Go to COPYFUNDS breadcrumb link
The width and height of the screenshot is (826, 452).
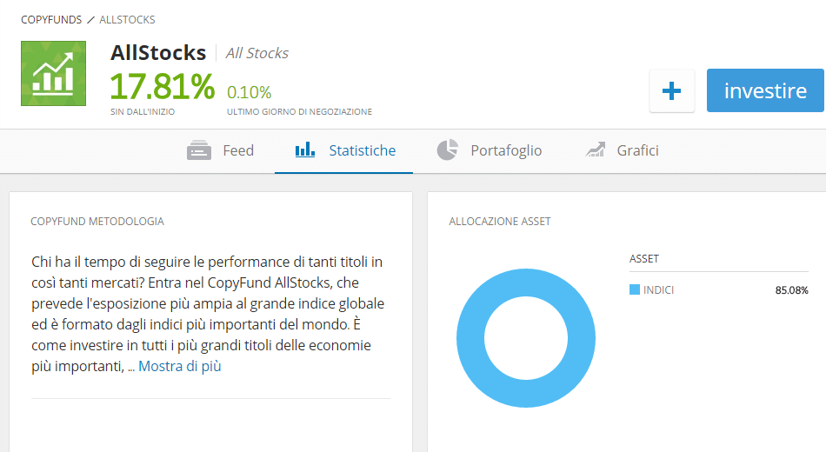pyautogui.click(x=51, y=19)
